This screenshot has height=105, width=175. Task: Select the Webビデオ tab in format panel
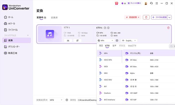point(132,46)
